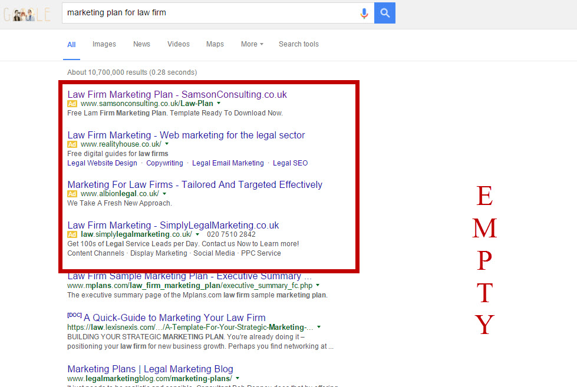
Task: Click the Ad badge next to realityhouse URL
Action: click(x=72, y=144)
